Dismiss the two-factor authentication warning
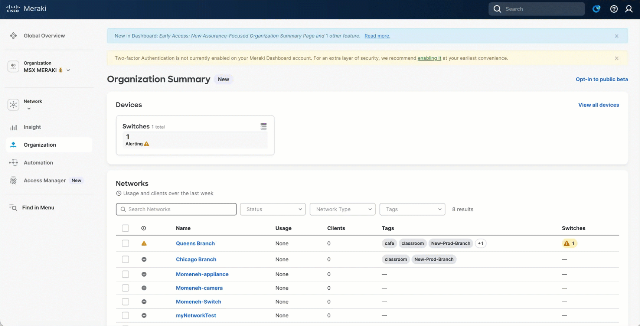Screen dimensions: 640x326 click(x=617, y=58)
